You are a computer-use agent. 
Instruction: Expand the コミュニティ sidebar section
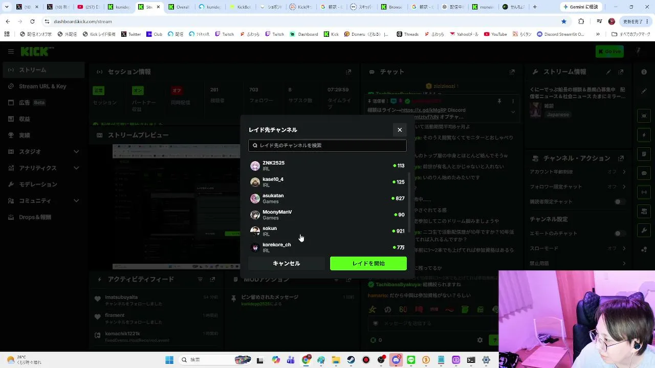[x=43, y=201]
